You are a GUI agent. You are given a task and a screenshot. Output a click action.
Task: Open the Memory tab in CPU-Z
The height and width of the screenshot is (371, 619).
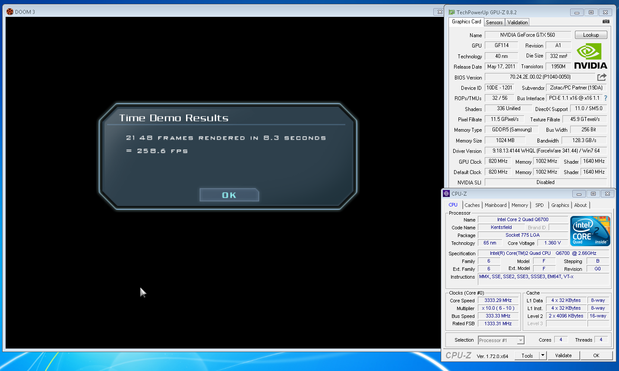pos(520,205)
